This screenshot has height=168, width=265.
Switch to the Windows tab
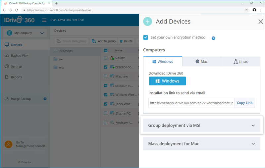tap(163, 62)
